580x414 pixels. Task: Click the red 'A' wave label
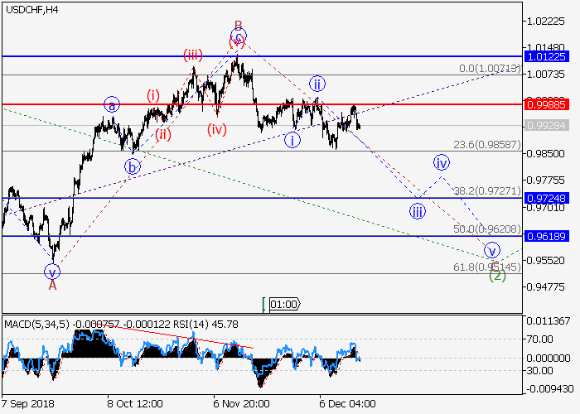click(52, 285)
